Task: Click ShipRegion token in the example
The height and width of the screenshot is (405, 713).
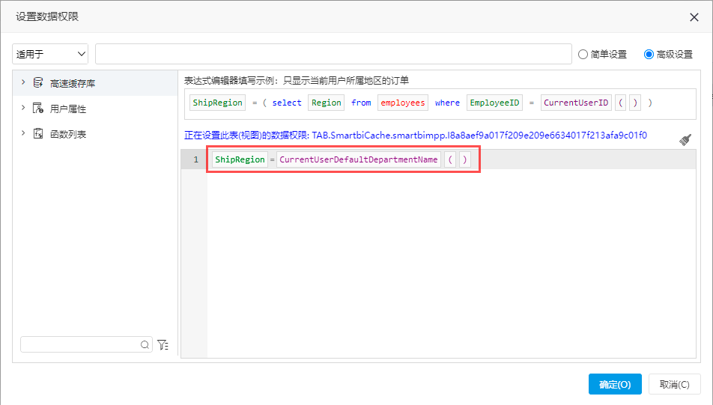Action: tap(217, 103)
